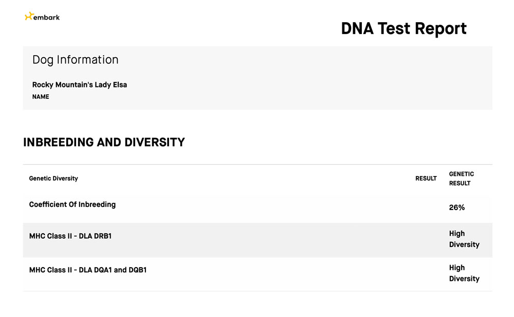Select the INBREEDING AND DIVERSITY heading

tap(104, 143)
